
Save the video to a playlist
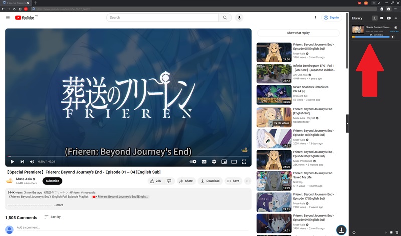(233, 181)
